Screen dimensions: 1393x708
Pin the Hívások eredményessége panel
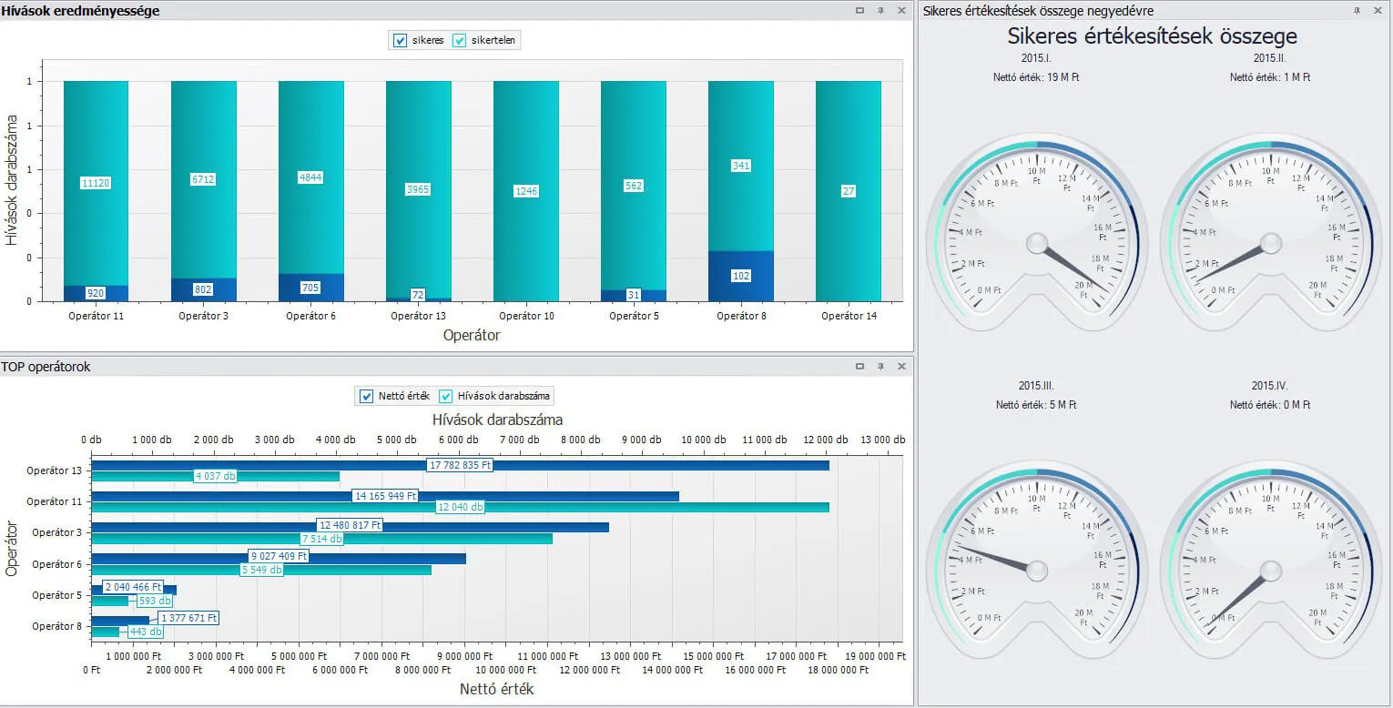point(880,11)
